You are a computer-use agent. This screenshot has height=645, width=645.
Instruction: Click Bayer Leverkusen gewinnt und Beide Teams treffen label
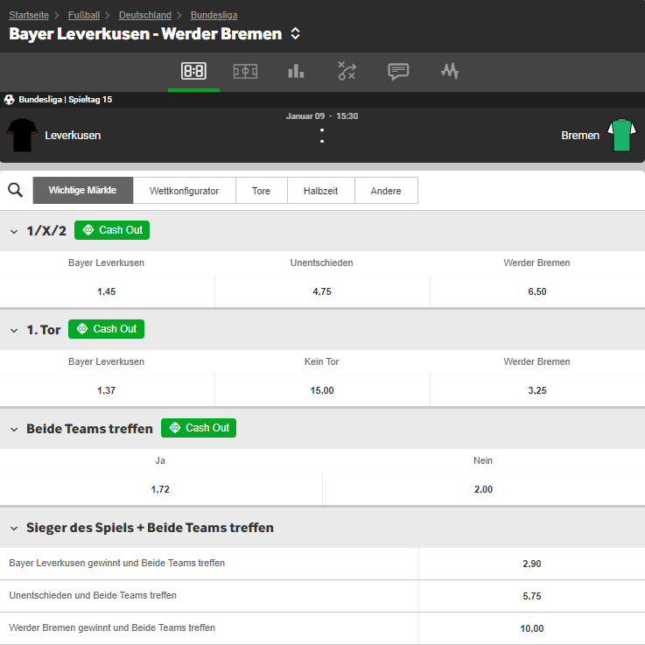point(116,563)
